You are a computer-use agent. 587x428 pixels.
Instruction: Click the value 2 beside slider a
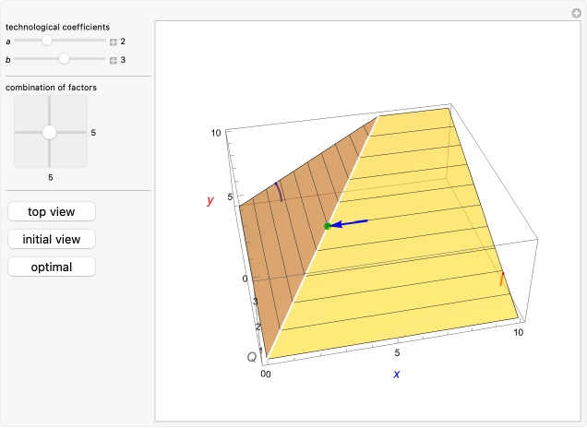123,42
